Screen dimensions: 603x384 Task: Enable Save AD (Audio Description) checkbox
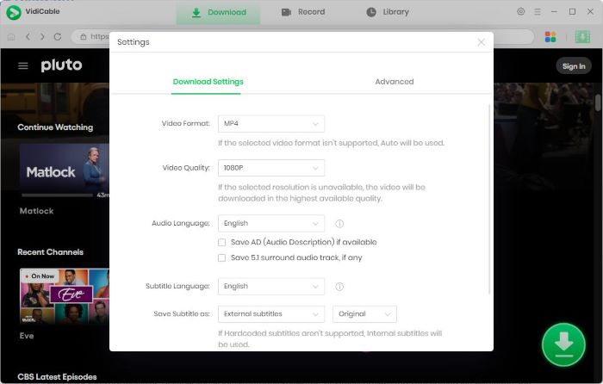(x=222, y=243)
